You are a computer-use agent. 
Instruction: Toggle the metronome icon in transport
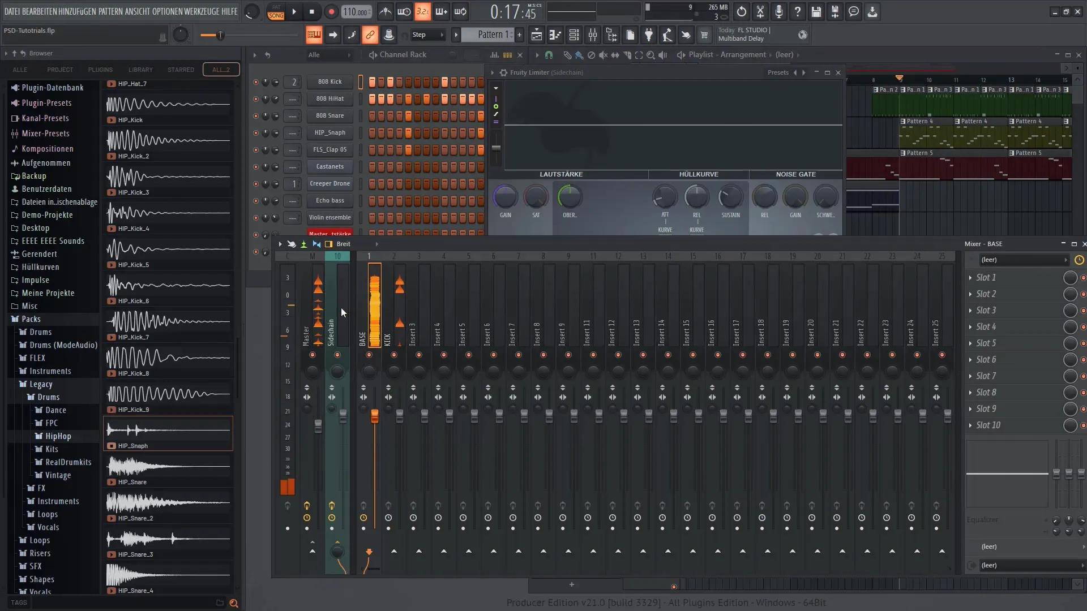[384, 11]
